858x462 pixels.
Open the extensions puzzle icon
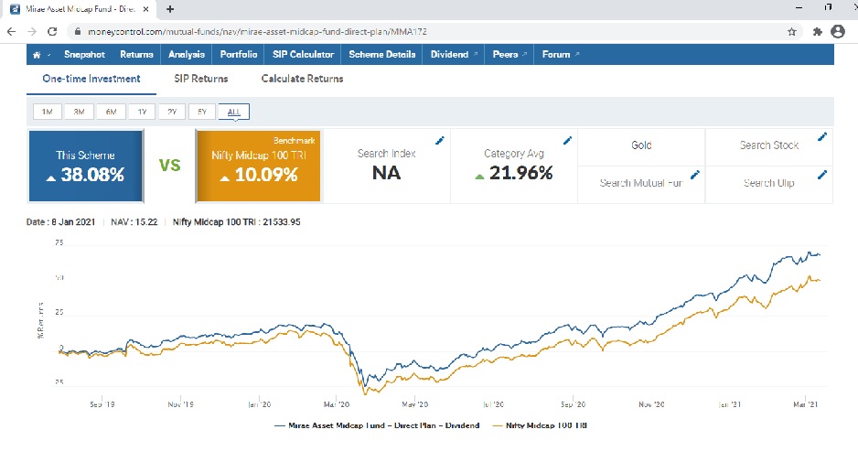[818, 32]
